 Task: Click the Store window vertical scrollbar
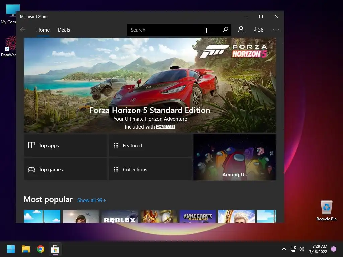pyautogui.click(x=283, y=86)
